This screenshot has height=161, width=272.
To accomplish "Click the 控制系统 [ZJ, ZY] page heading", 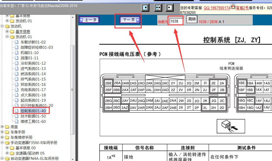I will pos(232,40).
